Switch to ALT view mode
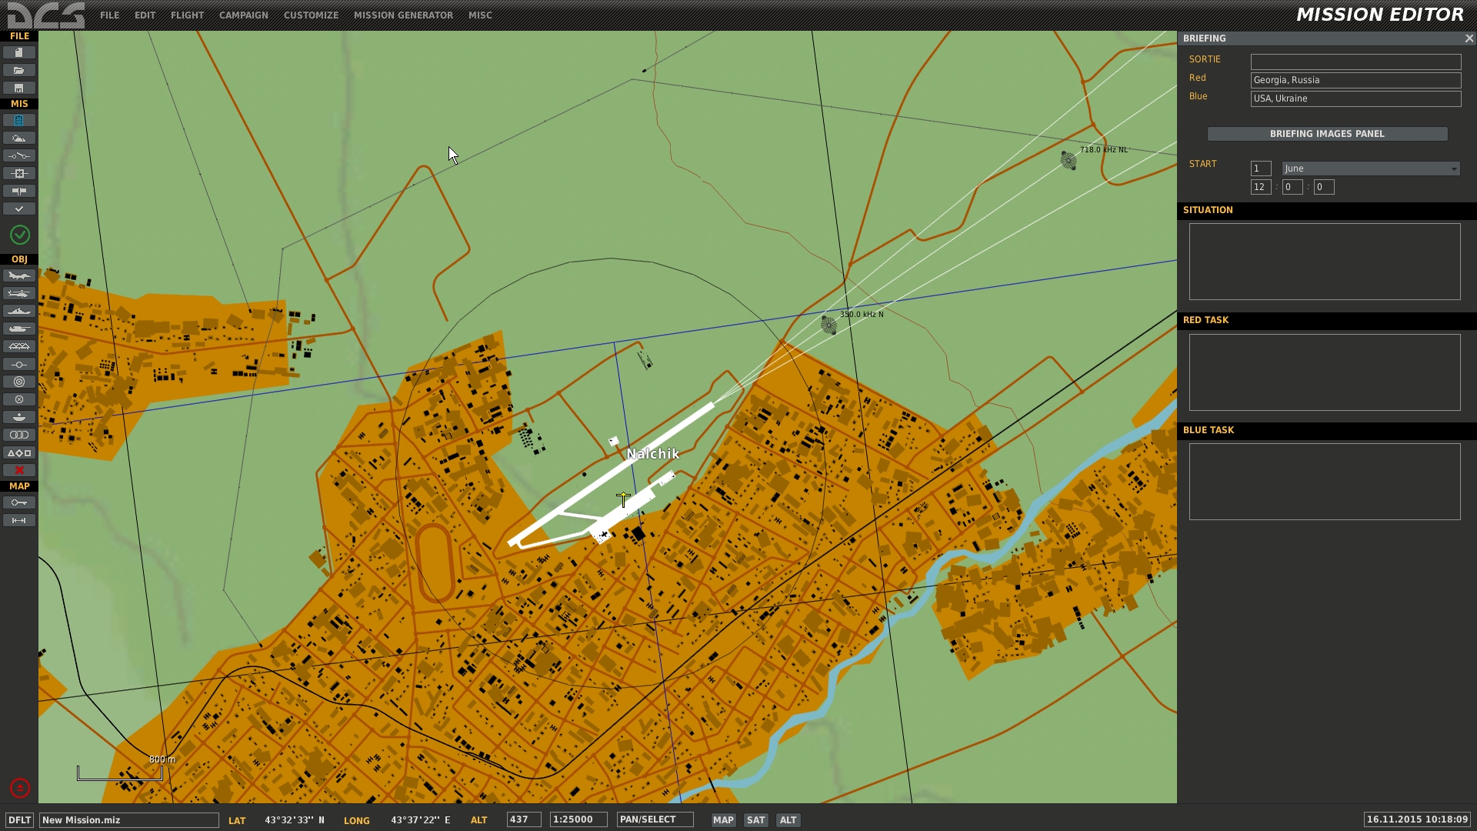Viewport: 1477px width, 831px height. pos(789,820)
